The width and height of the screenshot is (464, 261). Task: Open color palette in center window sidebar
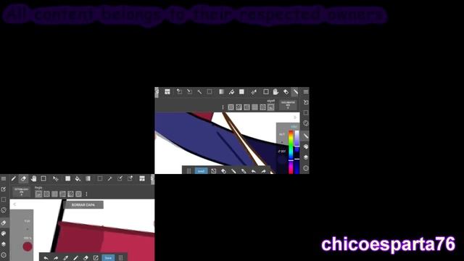click(306, 146)
